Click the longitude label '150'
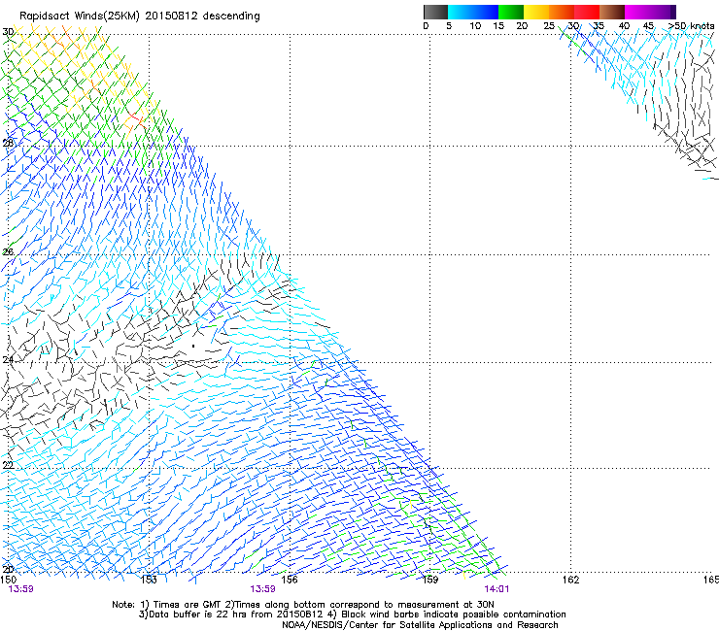719x631 pixels. click(x=9, y=580)
